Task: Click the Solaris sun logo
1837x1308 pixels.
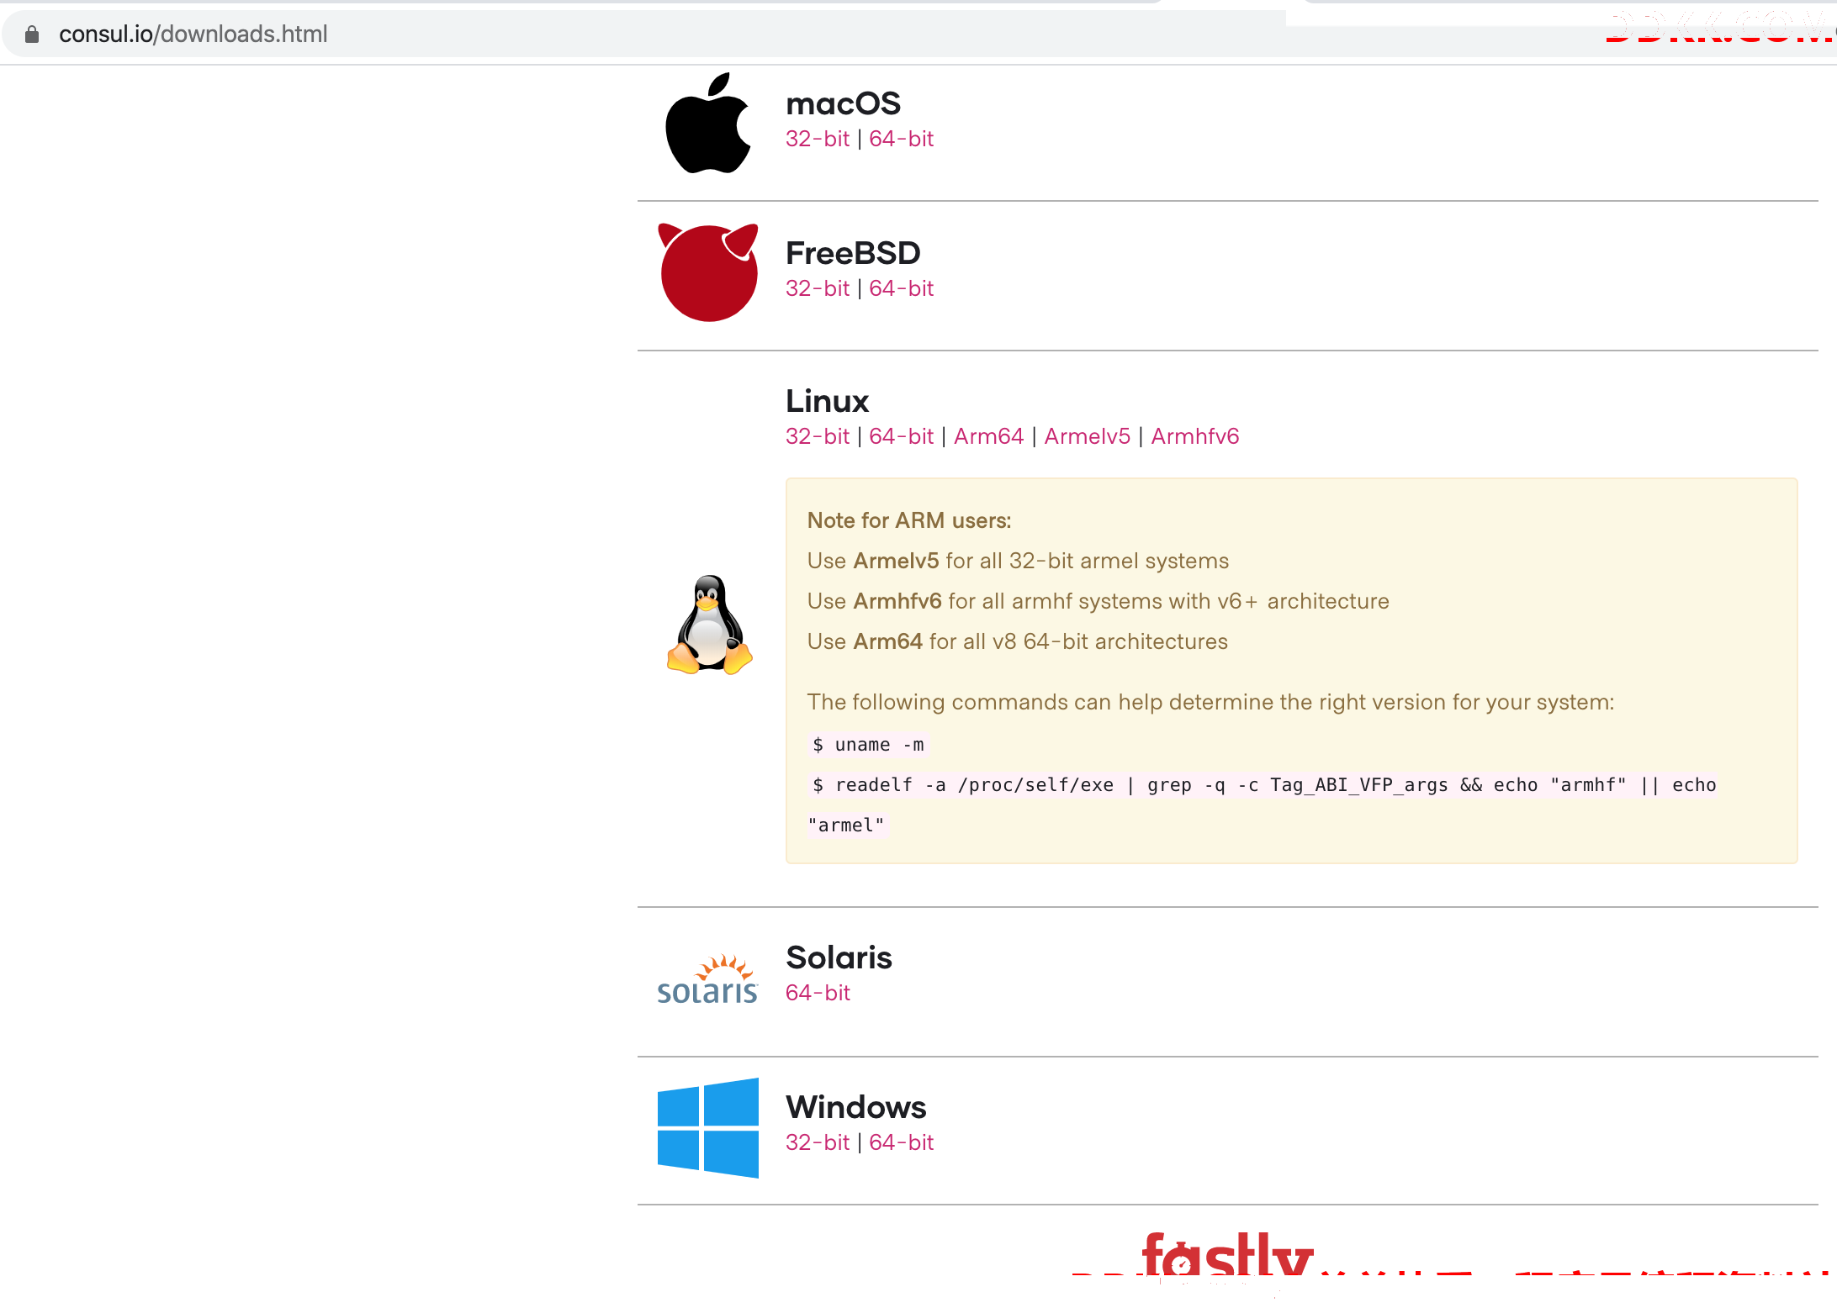Action: click(x=707, y=980)
